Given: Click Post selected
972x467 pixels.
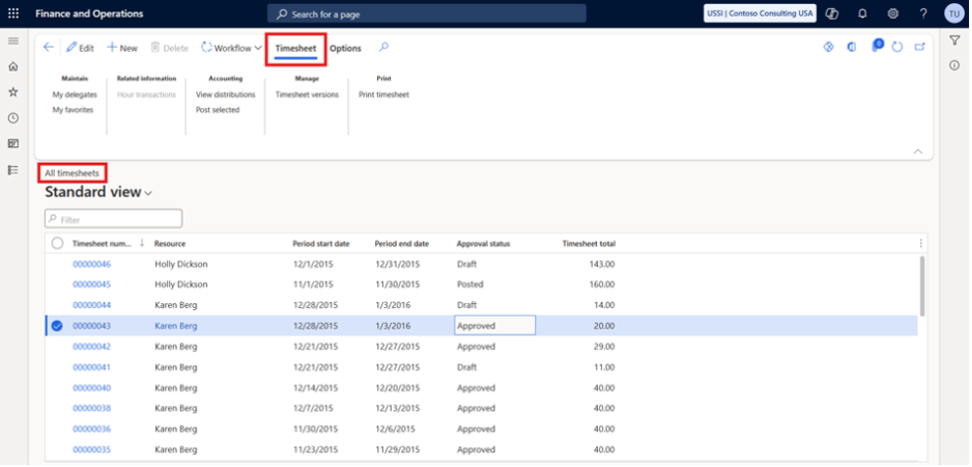Looking at the screenshot, I should [218, 109].
